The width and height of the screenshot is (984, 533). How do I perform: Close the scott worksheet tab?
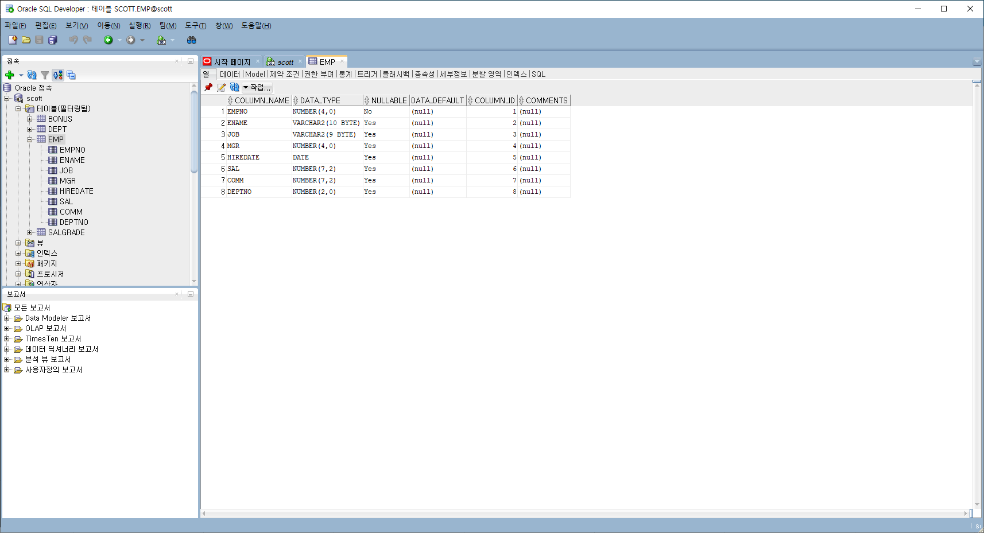tap(300, 61)
